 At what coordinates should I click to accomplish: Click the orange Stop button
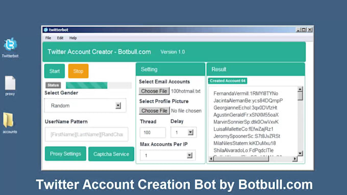79,71
